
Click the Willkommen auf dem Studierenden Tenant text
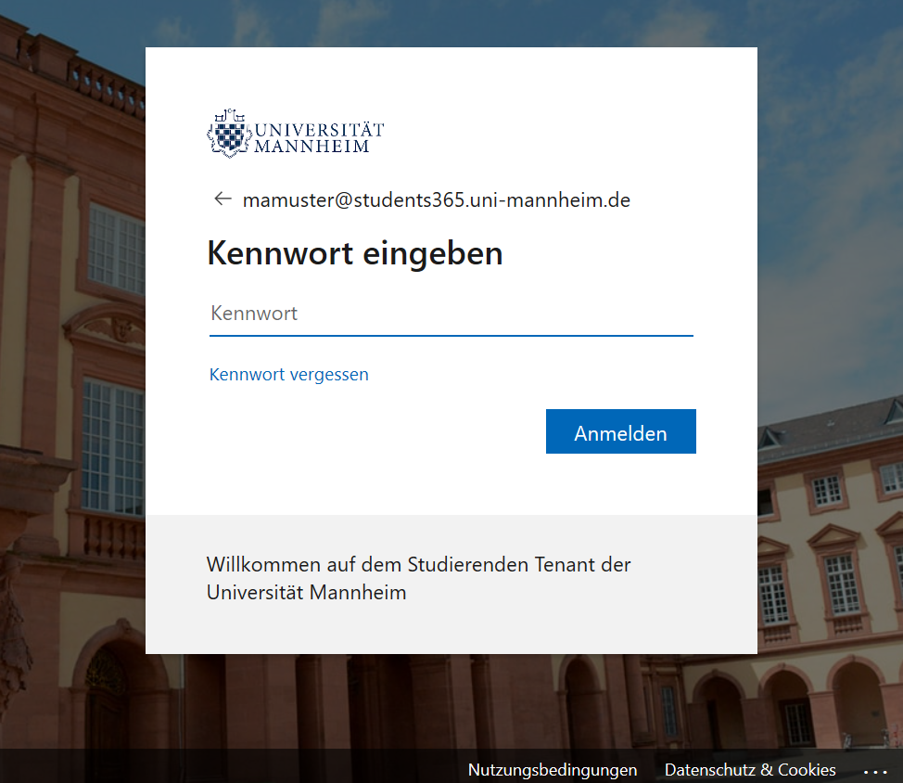(x=419, y=578)
